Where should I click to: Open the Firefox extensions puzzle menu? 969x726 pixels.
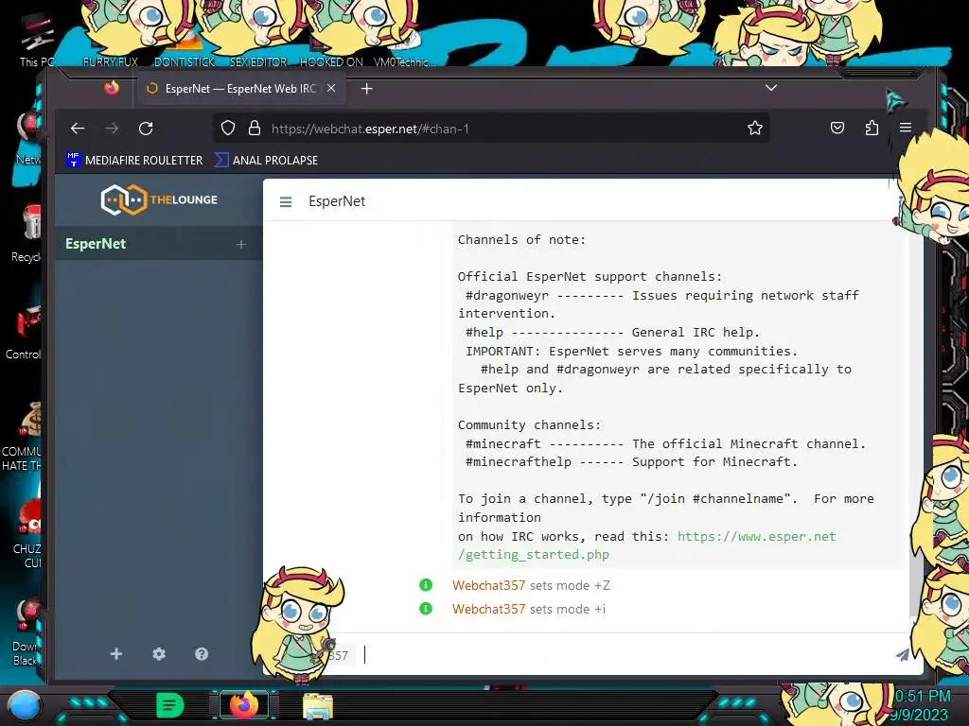point(872,128)
